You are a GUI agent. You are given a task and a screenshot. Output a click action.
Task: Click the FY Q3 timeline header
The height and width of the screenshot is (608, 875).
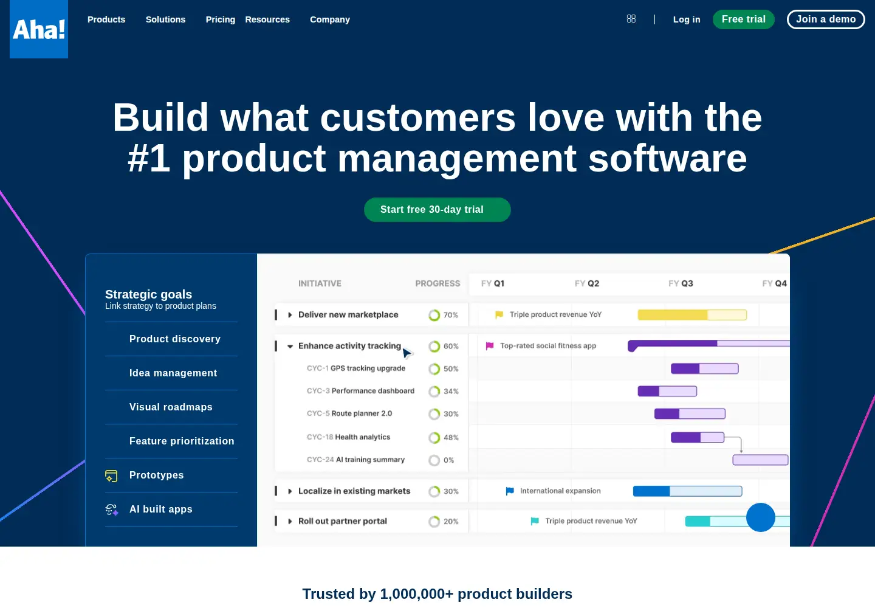pyautogui.click(x=681, y=283)
